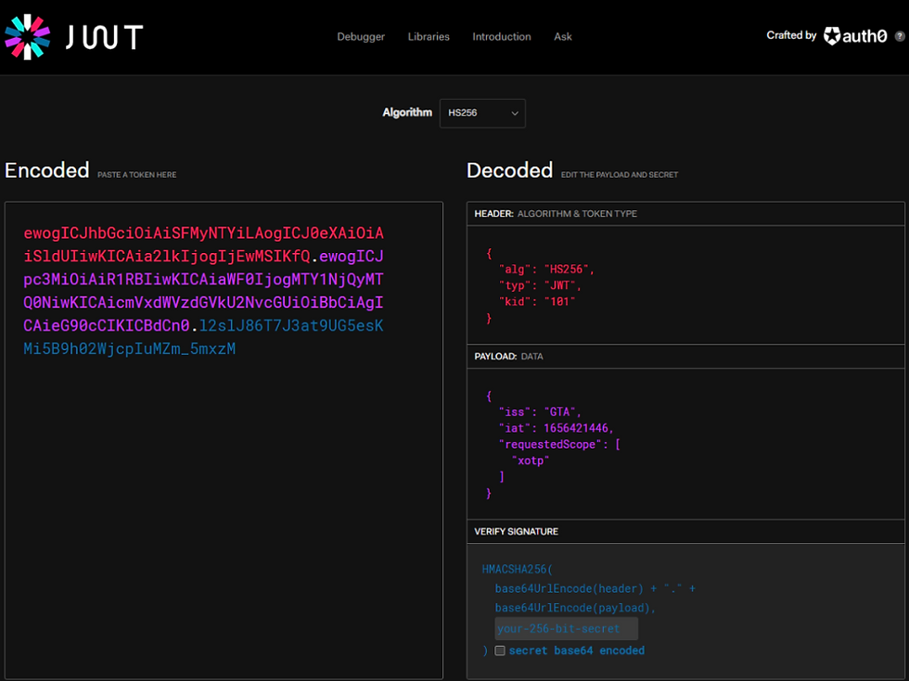Click the "requestedScope" payload key
The height and width of the screenshot is (681, 909).
550,444
